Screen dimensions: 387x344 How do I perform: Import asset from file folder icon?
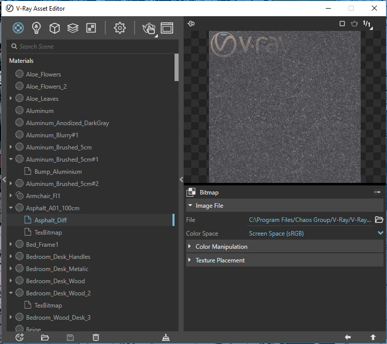45,337
